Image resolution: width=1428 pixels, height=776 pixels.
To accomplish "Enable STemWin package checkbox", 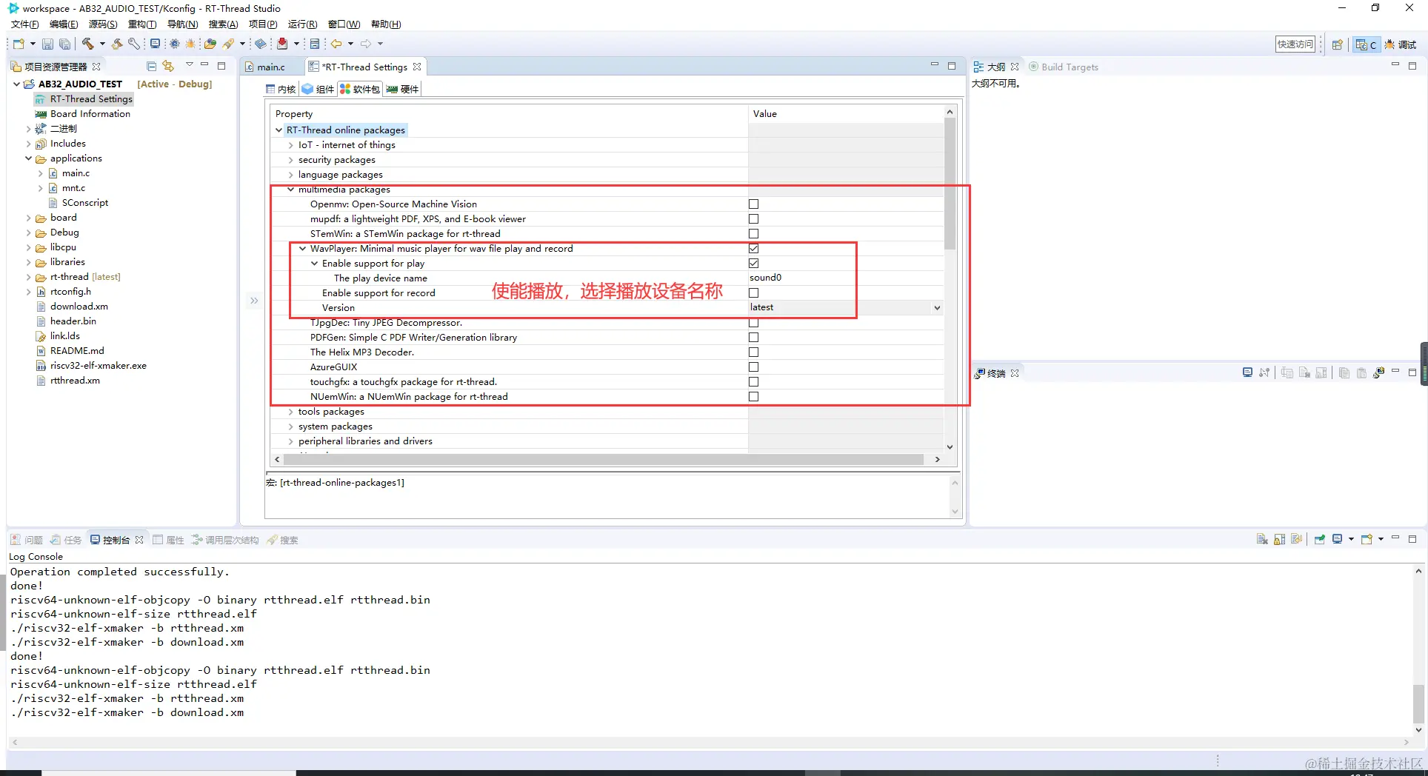I will 753,233.
